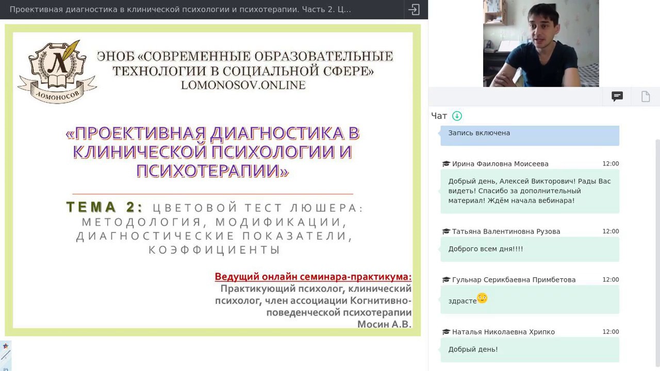Click the green down-arrow icon beside Чат
Screen dimensions: 660x371
[457, 116]
